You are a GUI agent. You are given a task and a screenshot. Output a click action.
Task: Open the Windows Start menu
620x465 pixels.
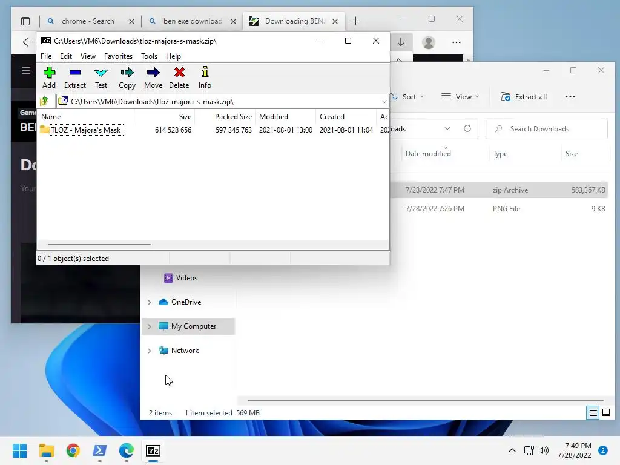pyautogui.click(x=19, y=450)
